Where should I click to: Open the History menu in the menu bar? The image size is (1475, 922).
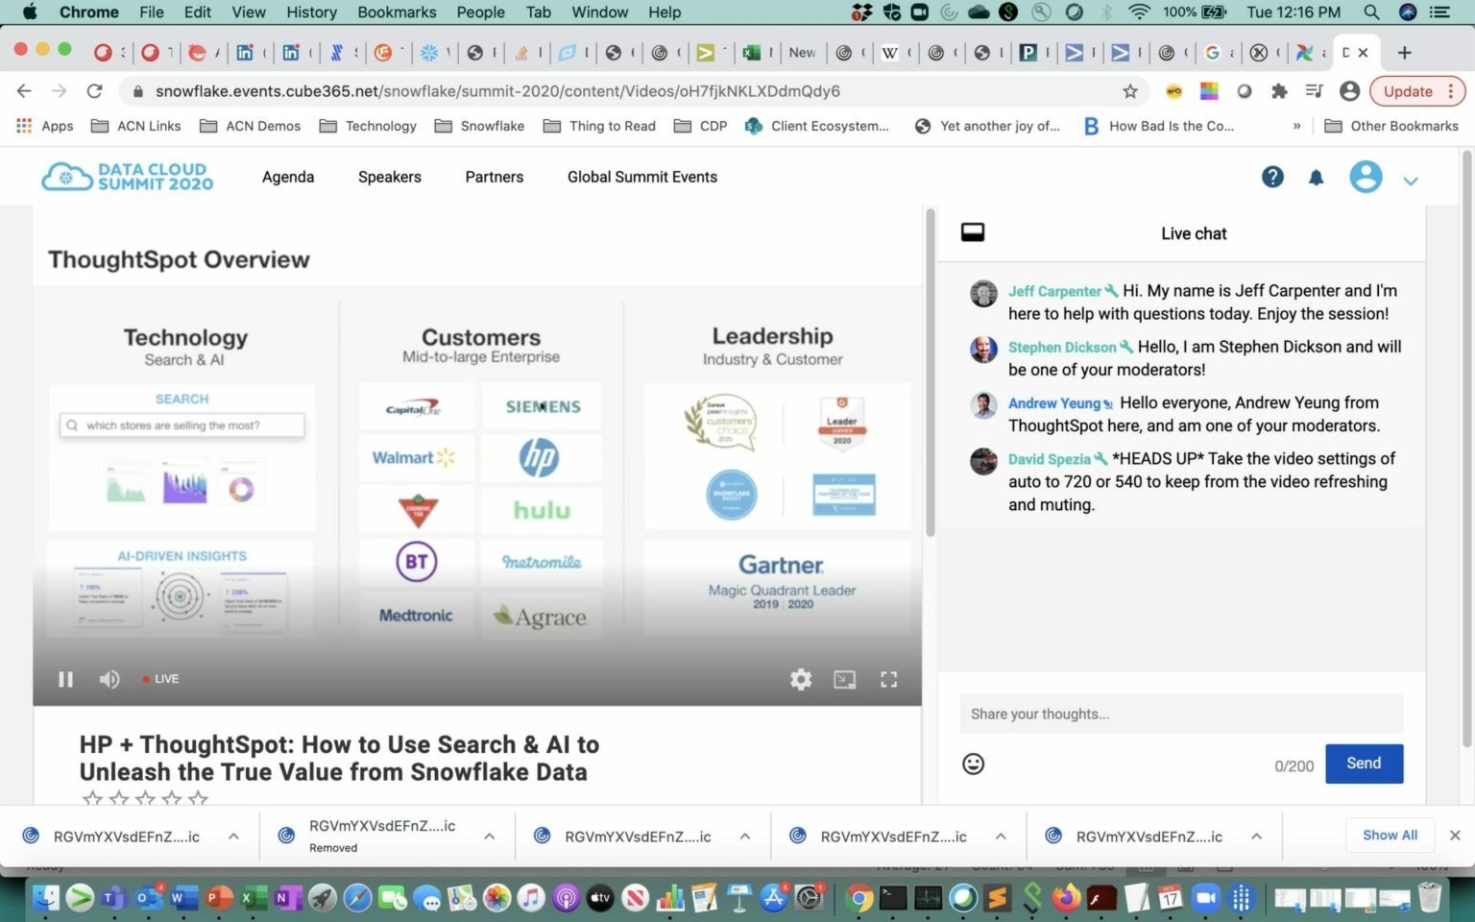311,12
